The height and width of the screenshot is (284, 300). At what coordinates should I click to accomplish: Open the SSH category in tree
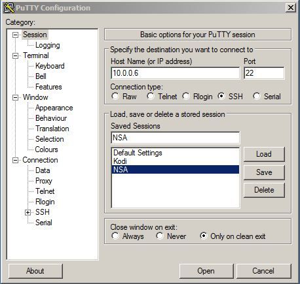point(43,212)
